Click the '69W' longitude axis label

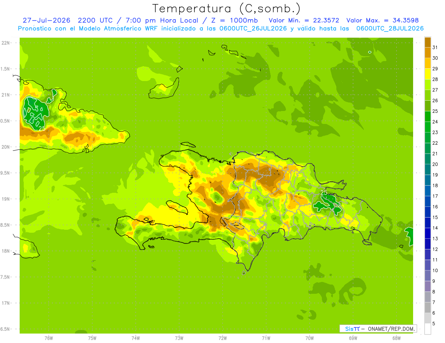tap(353, 338)
